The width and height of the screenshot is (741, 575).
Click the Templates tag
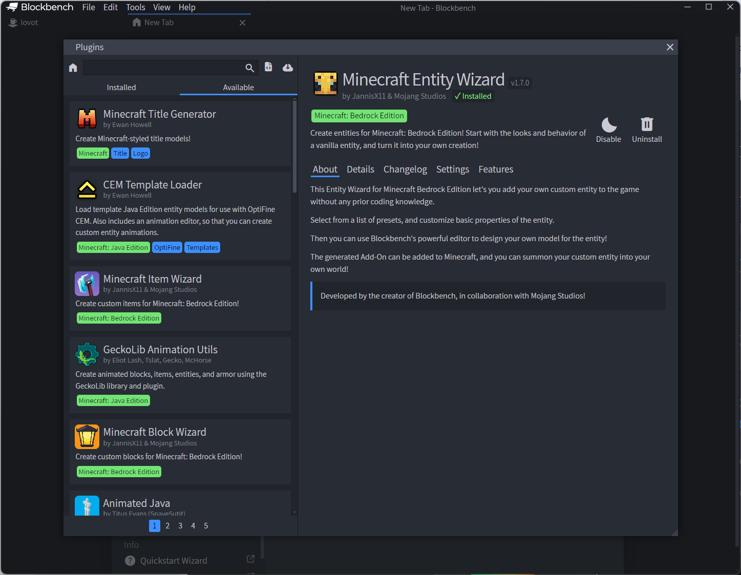(x=202, y=248)
